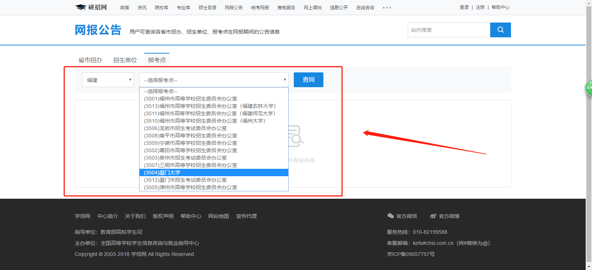The image size is (592, 270).
Task: Open the 福建 province dropdown
Action: click(108, 80)
